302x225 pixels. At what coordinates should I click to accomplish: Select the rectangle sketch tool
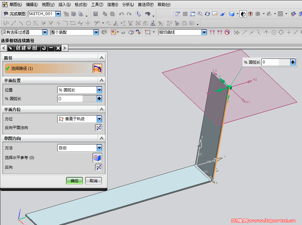click(73, 23)
